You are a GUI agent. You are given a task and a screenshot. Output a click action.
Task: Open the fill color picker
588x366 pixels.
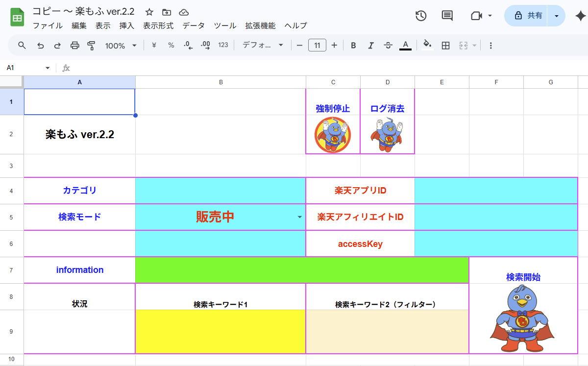[x=427, y=45]
